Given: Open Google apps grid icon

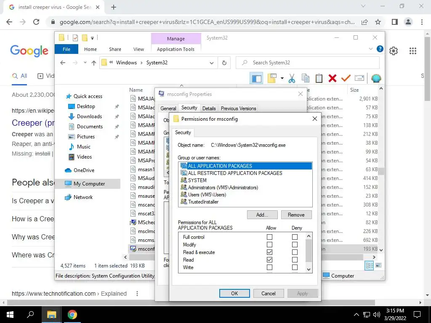Looking at the screenshot, I should 412,51.
